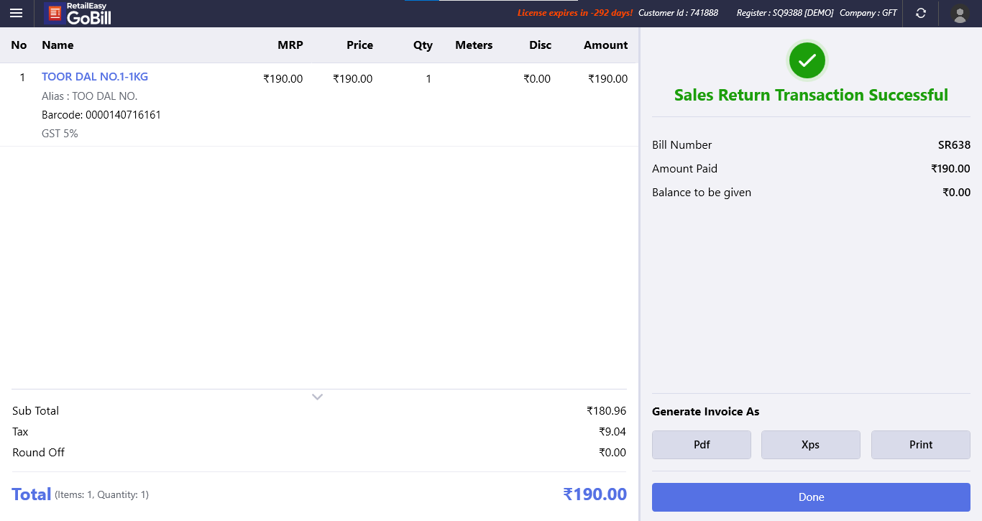Click the sync refresh icon
This screenshot has width=982, height=521.
(x=920, y=13)
